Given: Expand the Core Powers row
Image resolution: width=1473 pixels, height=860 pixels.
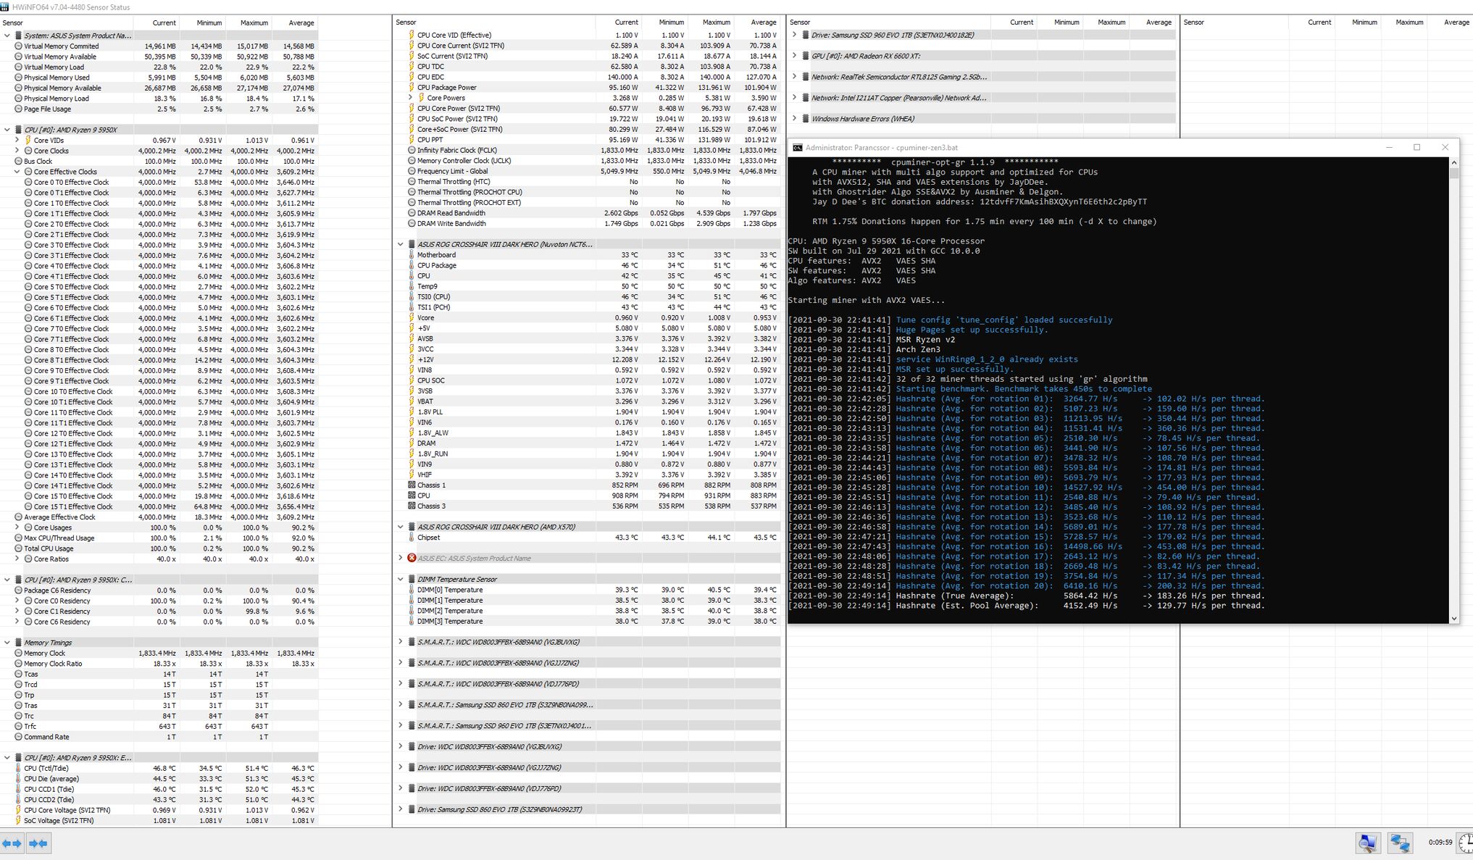Looking at the screenshot, I should [411, 98].
